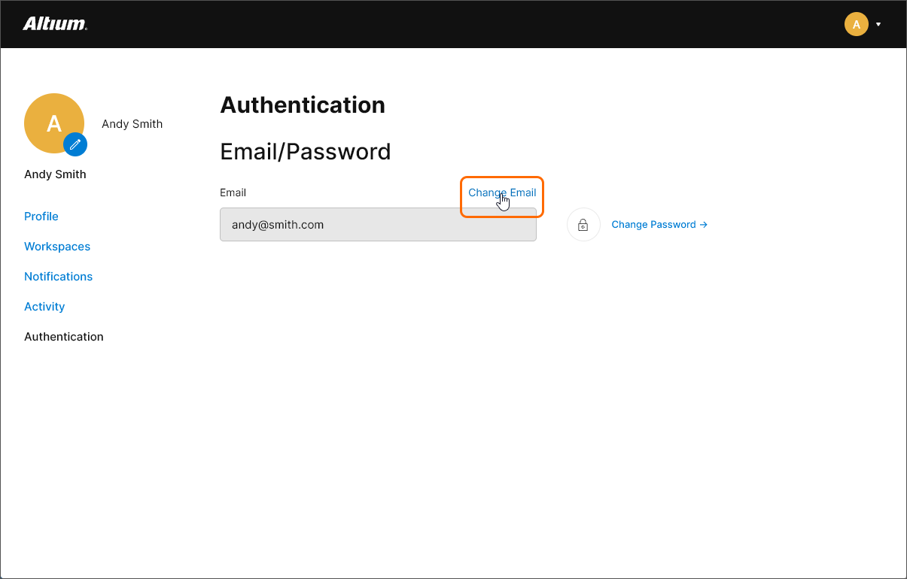Click the padlock icon beside Change Password

[x=583, y=225]
